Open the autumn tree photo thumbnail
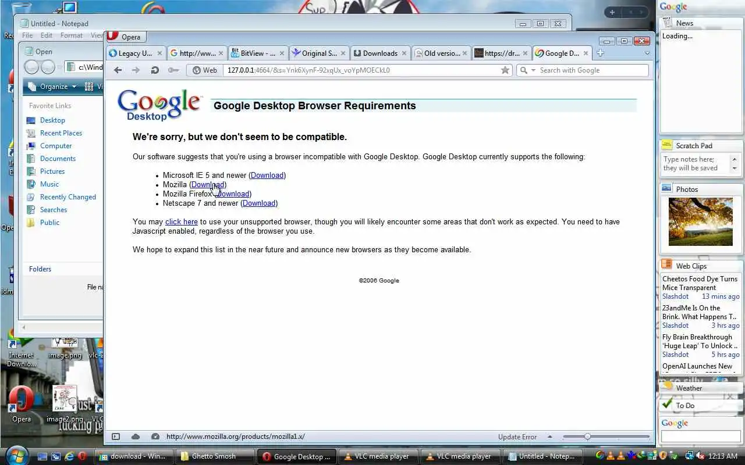This screenshot has height=465, width=745. (x=701, y=221)
